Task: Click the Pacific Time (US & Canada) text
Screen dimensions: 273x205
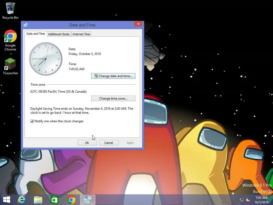Action: [58, 92]
